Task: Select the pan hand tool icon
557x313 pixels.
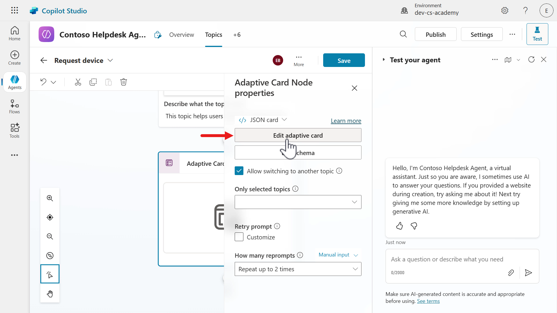Action: point(50,294)
